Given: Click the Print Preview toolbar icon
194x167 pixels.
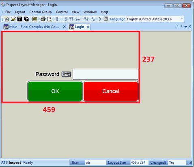Looking at the screenshot, I should (50, 19).
